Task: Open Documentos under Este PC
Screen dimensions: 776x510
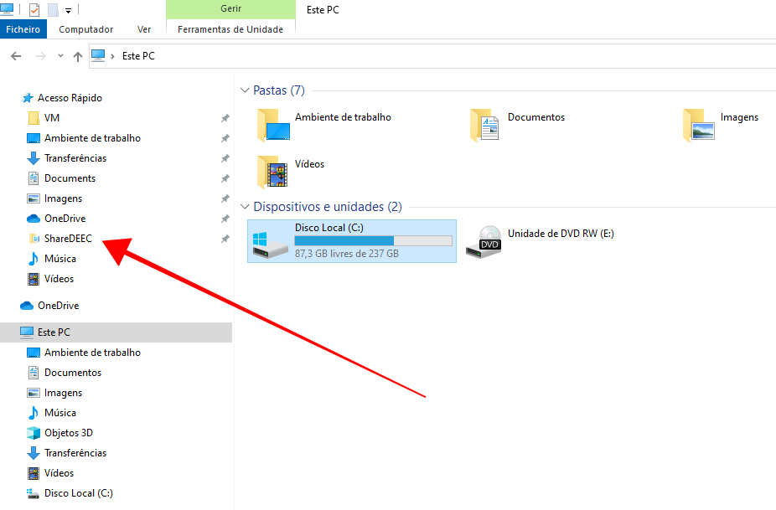Action: tap(73, 373)
